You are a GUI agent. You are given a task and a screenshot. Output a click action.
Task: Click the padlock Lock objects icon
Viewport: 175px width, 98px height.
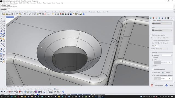pos(58,14)
